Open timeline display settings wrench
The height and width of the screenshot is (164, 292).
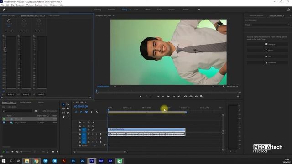pyautogui.click(x=97, y=112)
